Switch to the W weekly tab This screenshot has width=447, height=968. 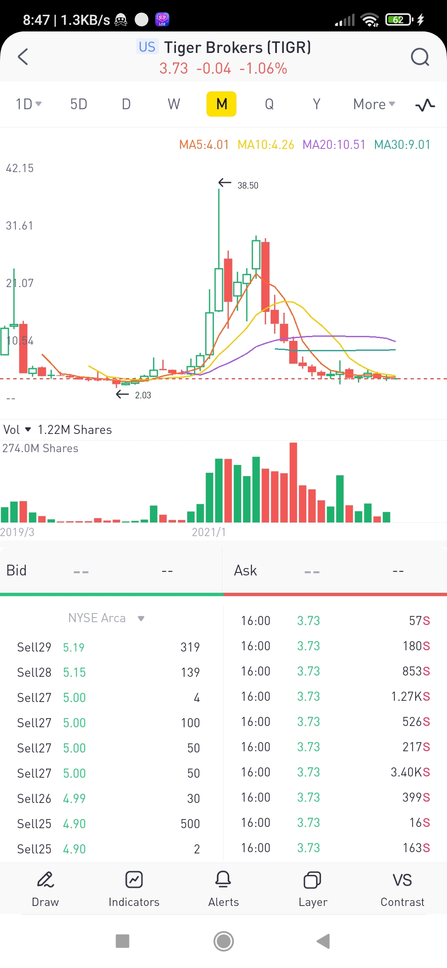pos(174,104)
